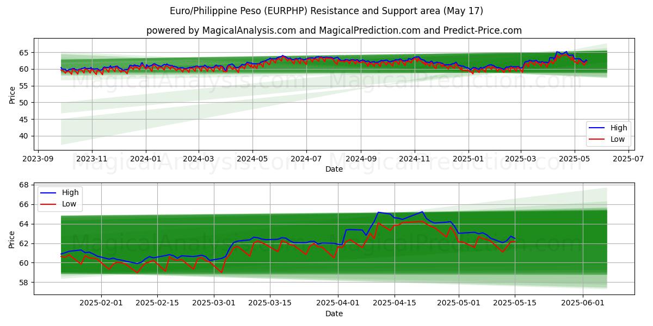Click the '2025-03' date tick label
Image resolution: width=653 pixels, height=326 pixels.
pyautogui.click(x=521, y=158)
